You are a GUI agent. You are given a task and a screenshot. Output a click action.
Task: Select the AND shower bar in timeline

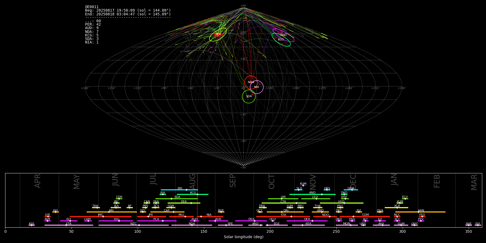pos(312,194)
